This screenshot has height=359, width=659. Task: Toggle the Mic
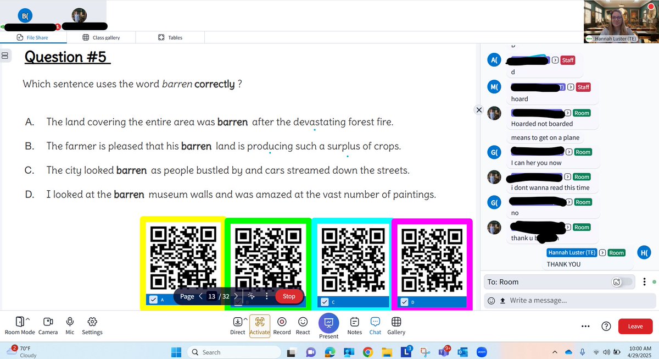click(x=70, y=325)
